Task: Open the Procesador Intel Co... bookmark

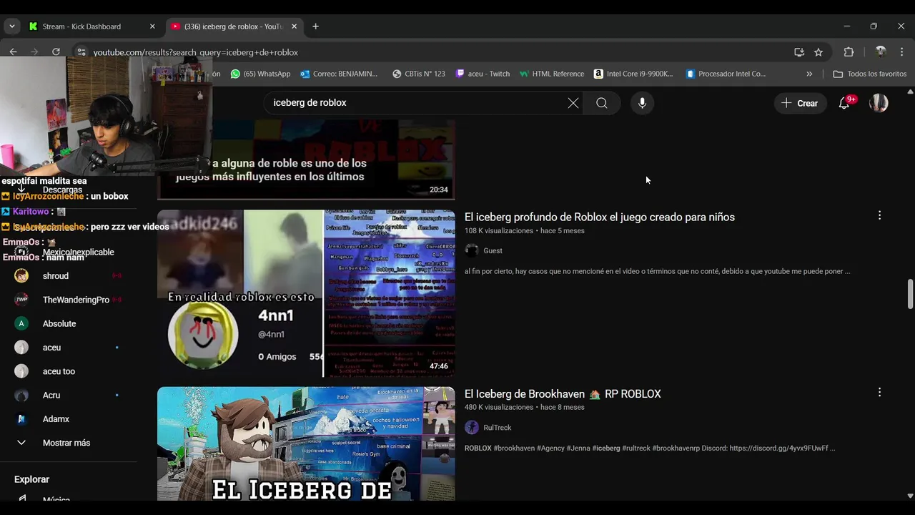Action: click(x=726, y=74)
